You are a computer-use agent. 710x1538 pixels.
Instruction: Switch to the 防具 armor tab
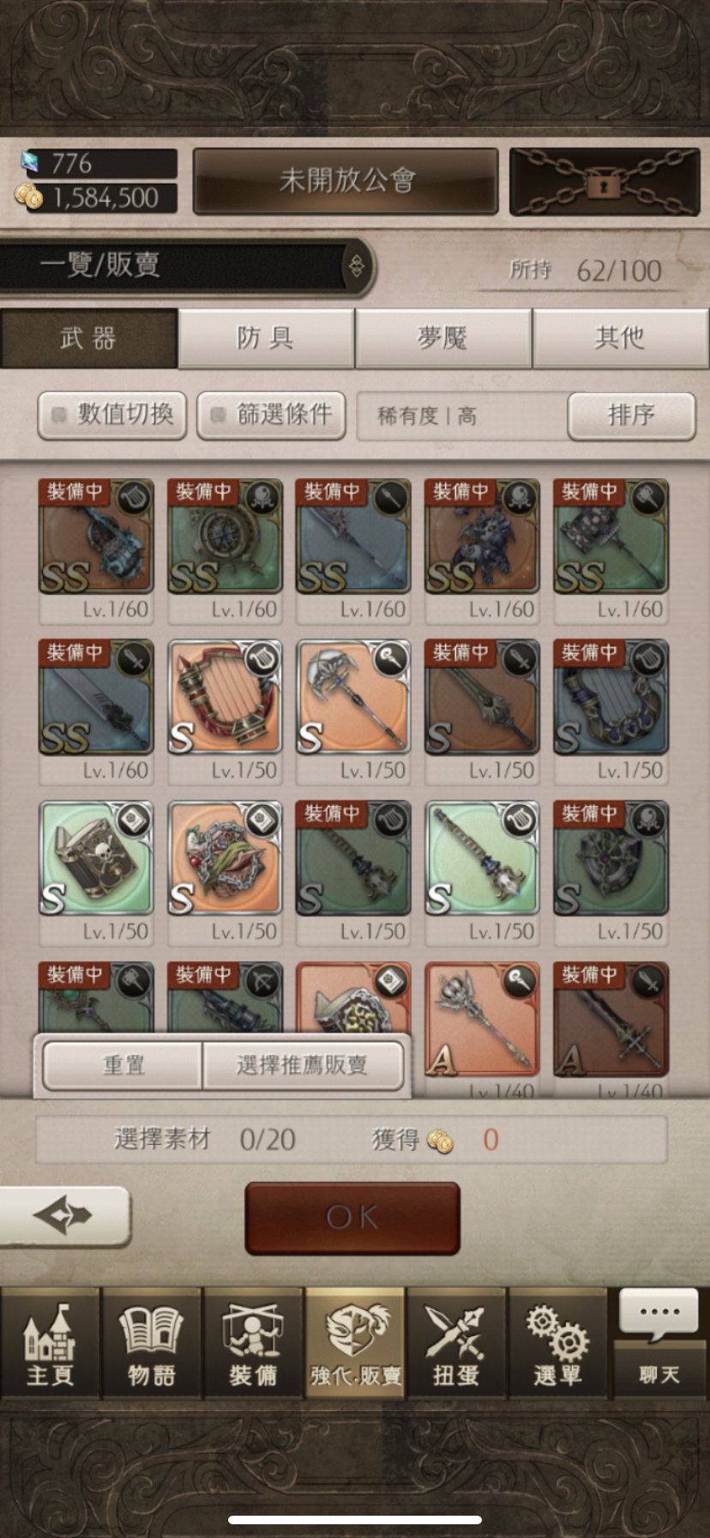point(266,338)
